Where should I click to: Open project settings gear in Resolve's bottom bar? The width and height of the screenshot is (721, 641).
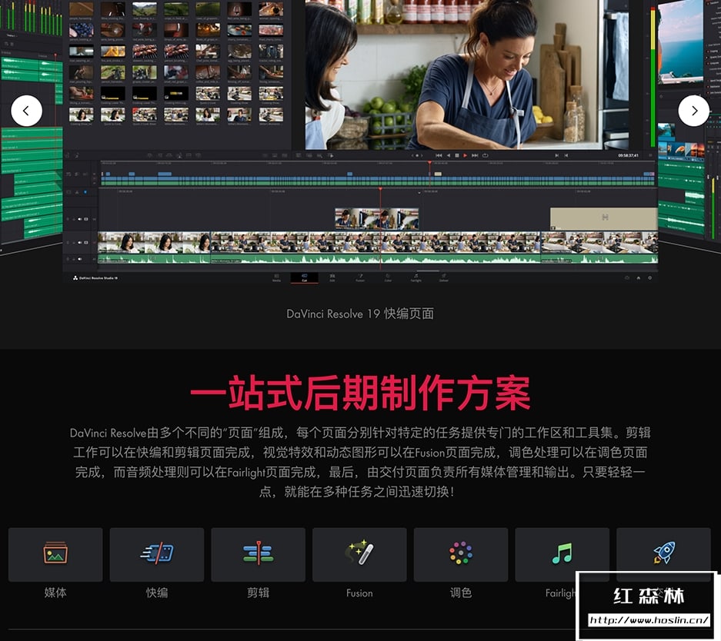tap(649, 277)
